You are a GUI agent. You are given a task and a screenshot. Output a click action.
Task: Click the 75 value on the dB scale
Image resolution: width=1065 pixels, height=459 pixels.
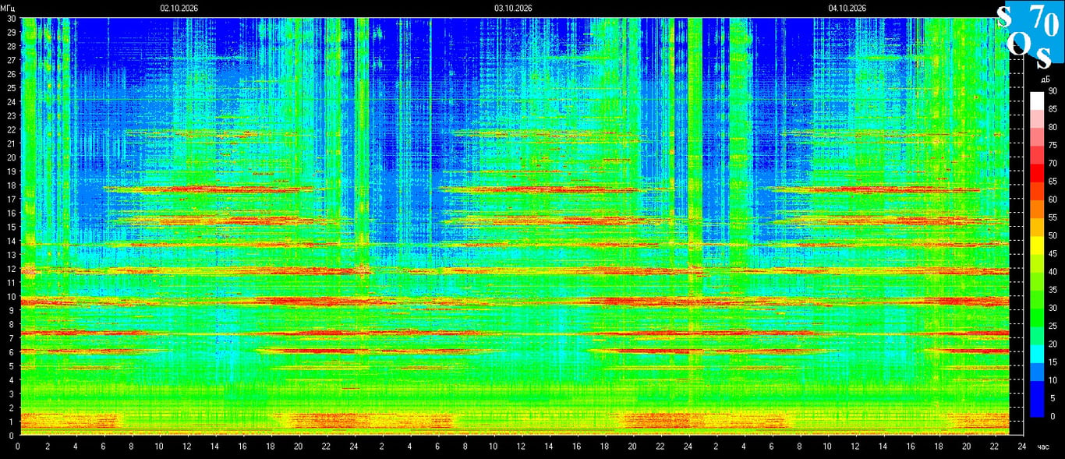point(1052,146)
